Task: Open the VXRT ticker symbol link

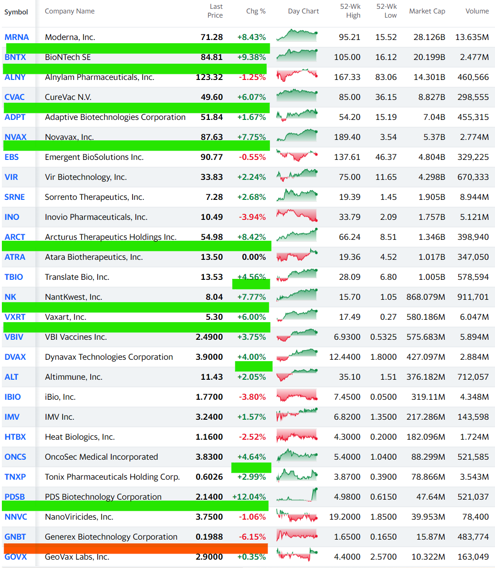Action: click(15, 317)
